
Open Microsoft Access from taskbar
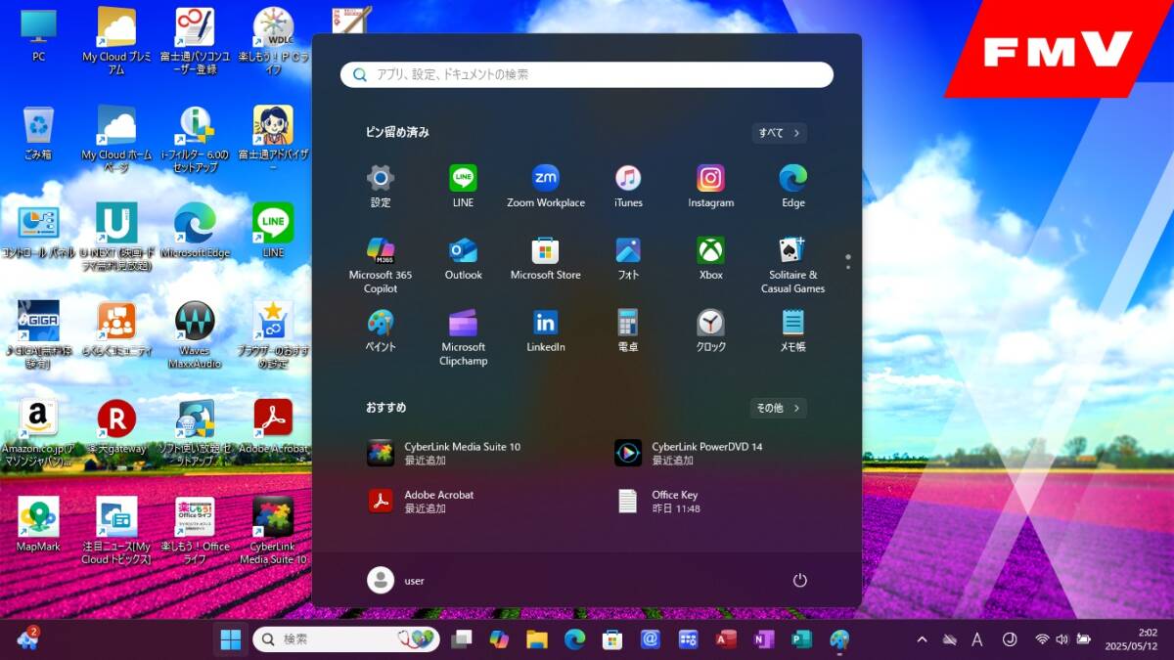tap(726, 639)
